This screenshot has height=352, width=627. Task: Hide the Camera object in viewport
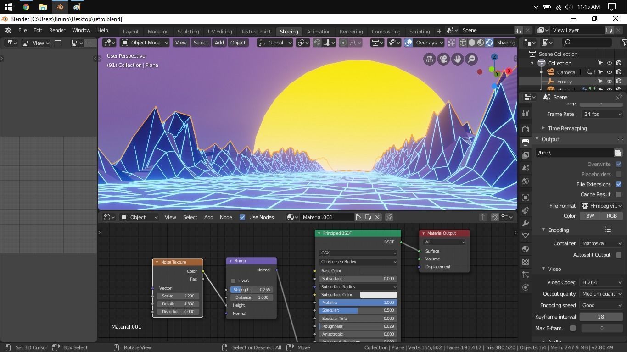coord(610,72)
